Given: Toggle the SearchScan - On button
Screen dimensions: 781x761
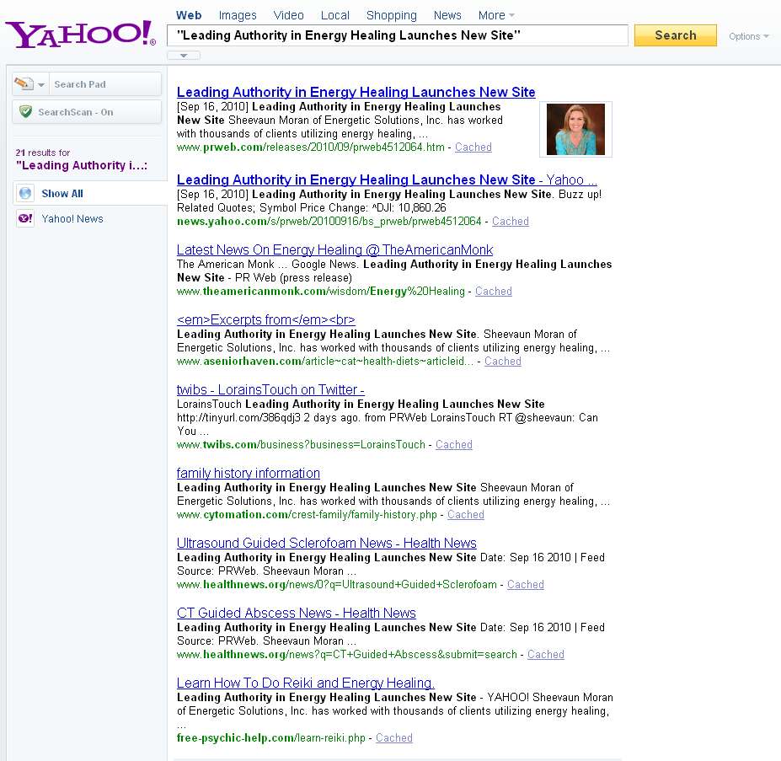Looking at the screenshot, I should tap(87, 111).
